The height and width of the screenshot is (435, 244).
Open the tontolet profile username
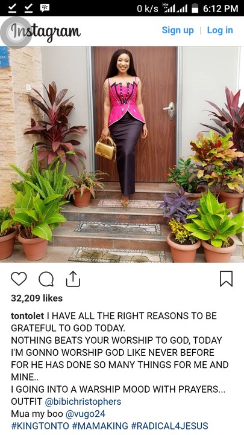(x=27, y=316)
